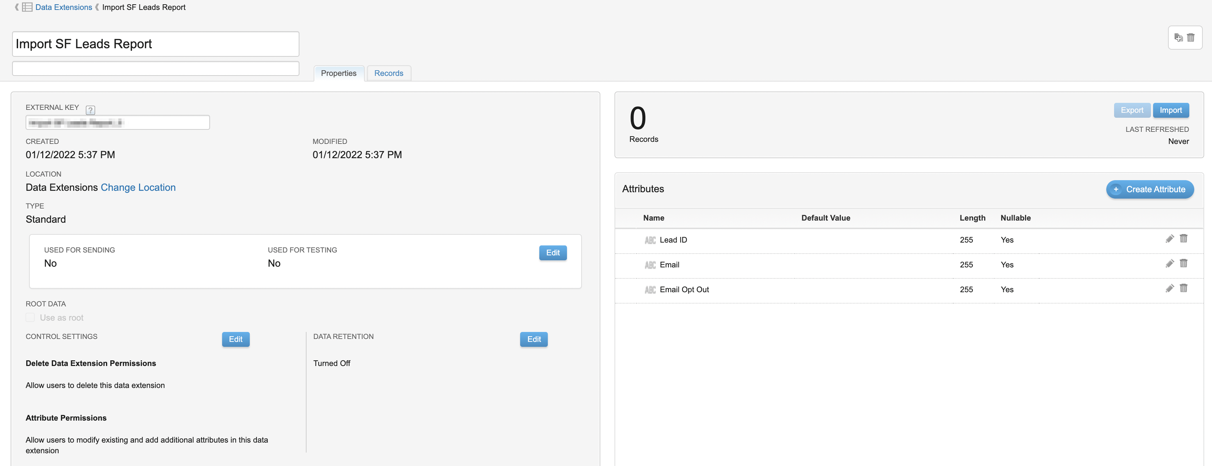Image resolution: width=1212 pixels, height=466 pixels.
Task: Delete the Email Opt Out attribute
Action: point(1183,289)
